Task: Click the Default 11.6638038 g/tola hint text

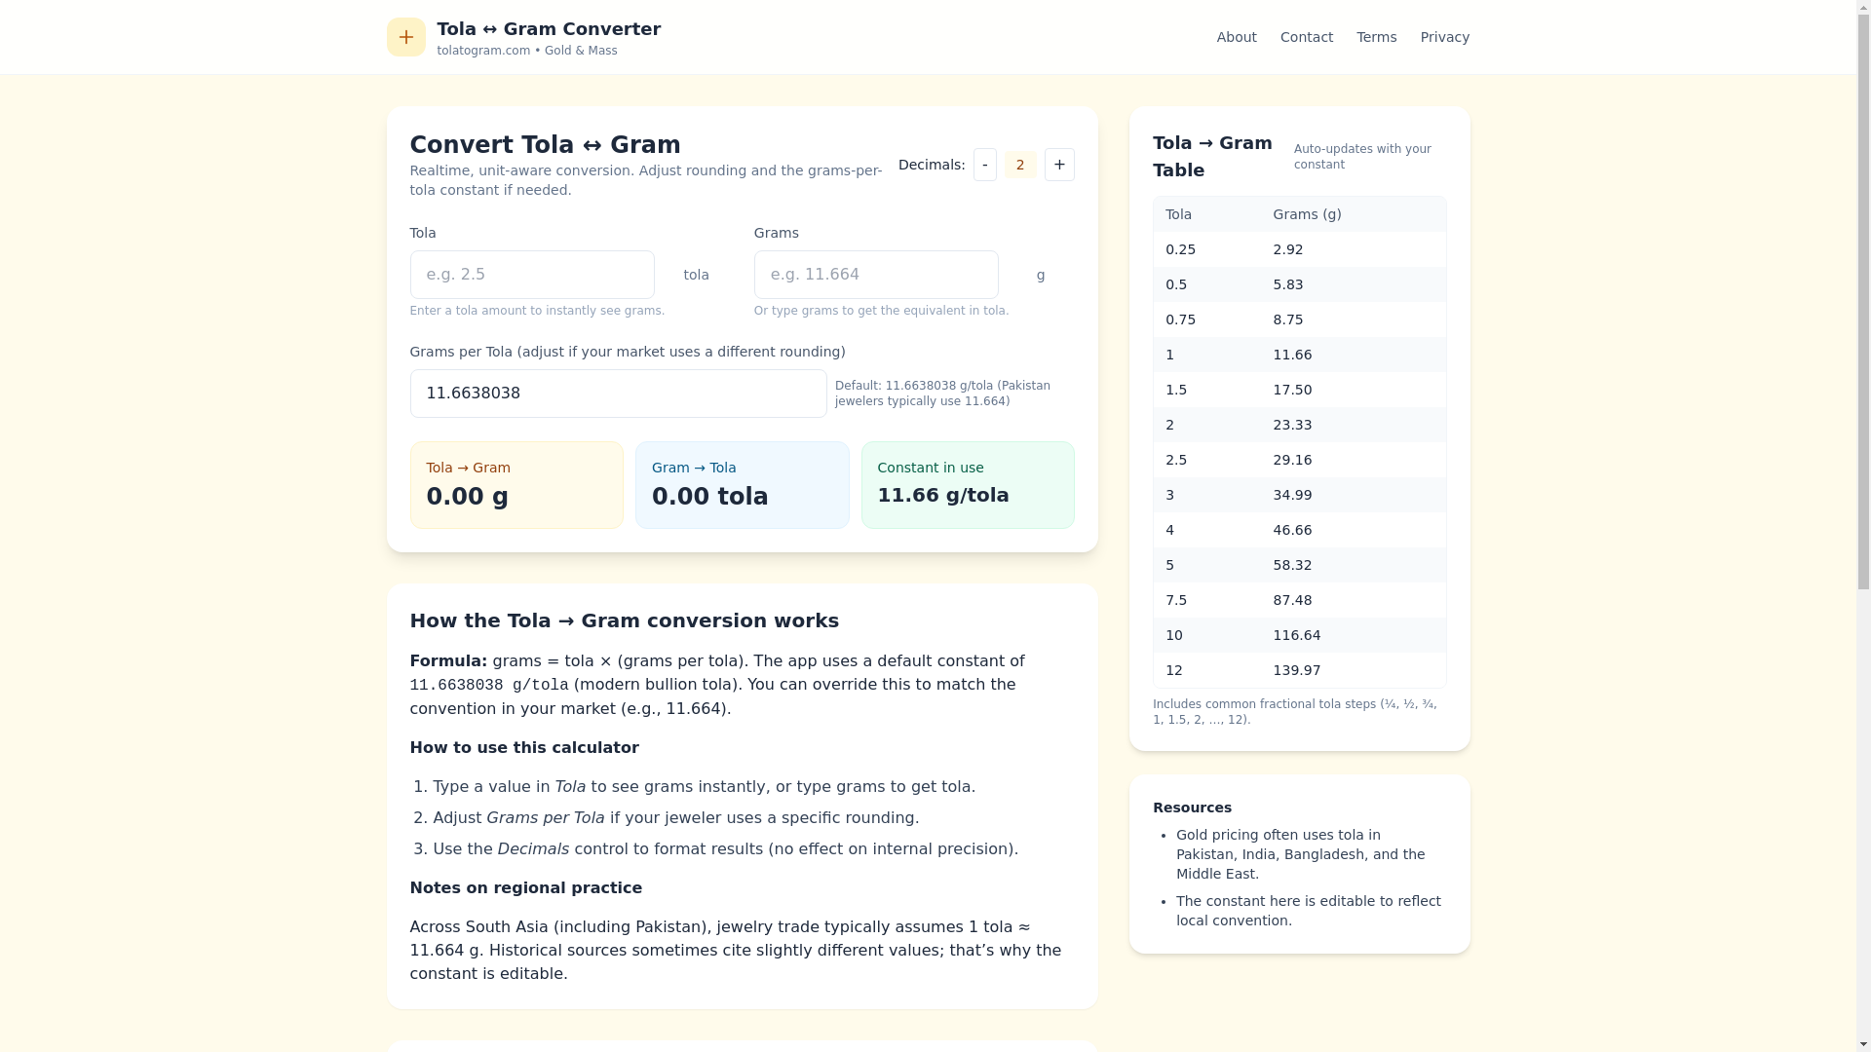Action: click(942, 394)
